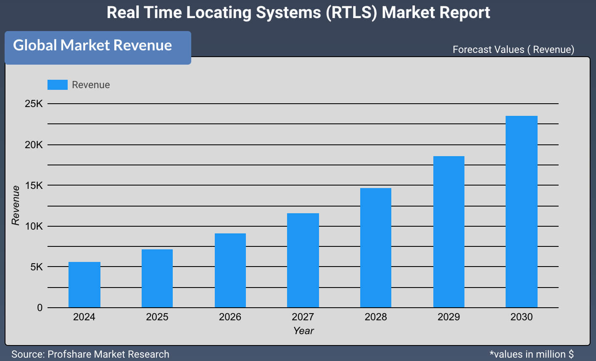Screen dimensions: 596x361
Task: Click the 2025 x-axis label
Action: (x=157, y=317)
